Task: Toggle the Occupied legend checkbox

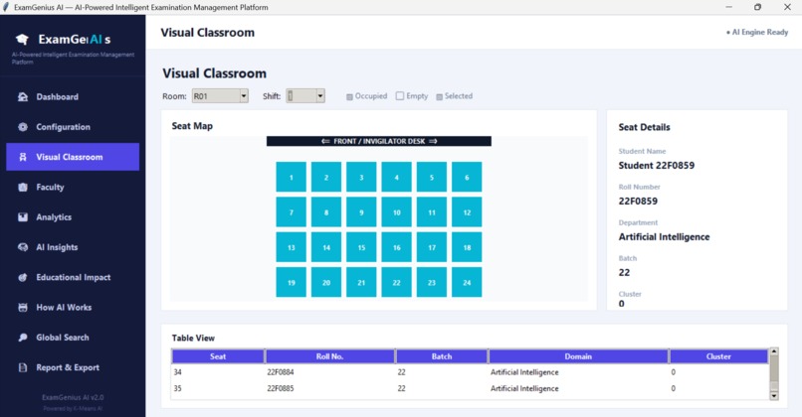Action: [x=349, y=96]
